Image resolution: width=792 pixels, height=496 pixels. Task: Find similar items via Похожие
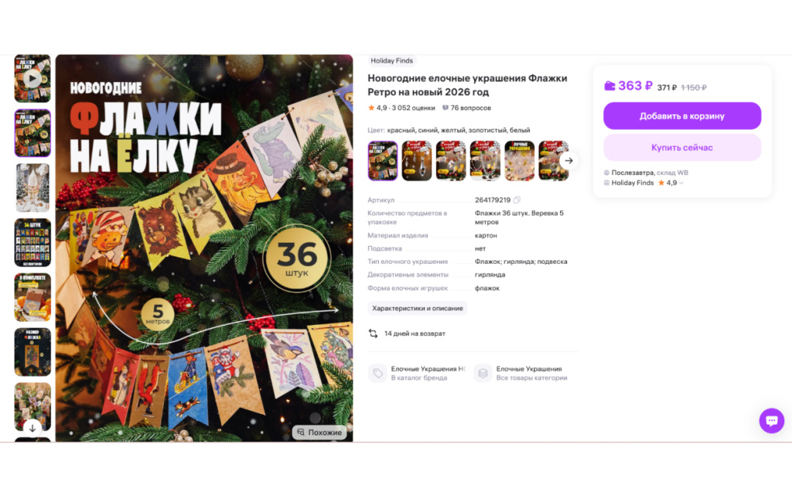pos(319,433)
